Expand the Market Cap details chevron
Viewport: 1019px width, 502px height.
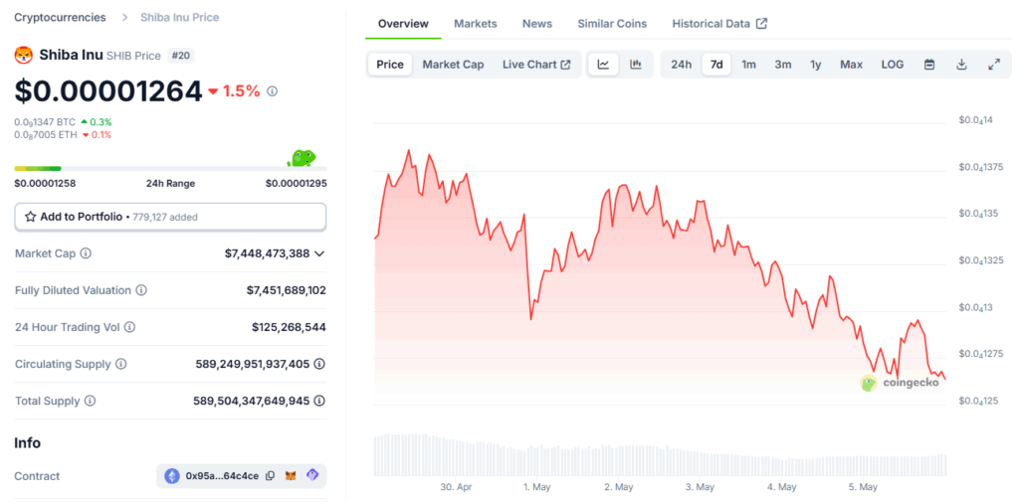[x=319, y=253]
